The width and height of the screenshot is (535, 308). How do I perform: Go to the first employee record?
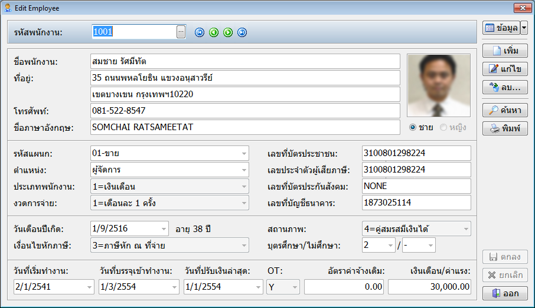[x=200, y=32]
